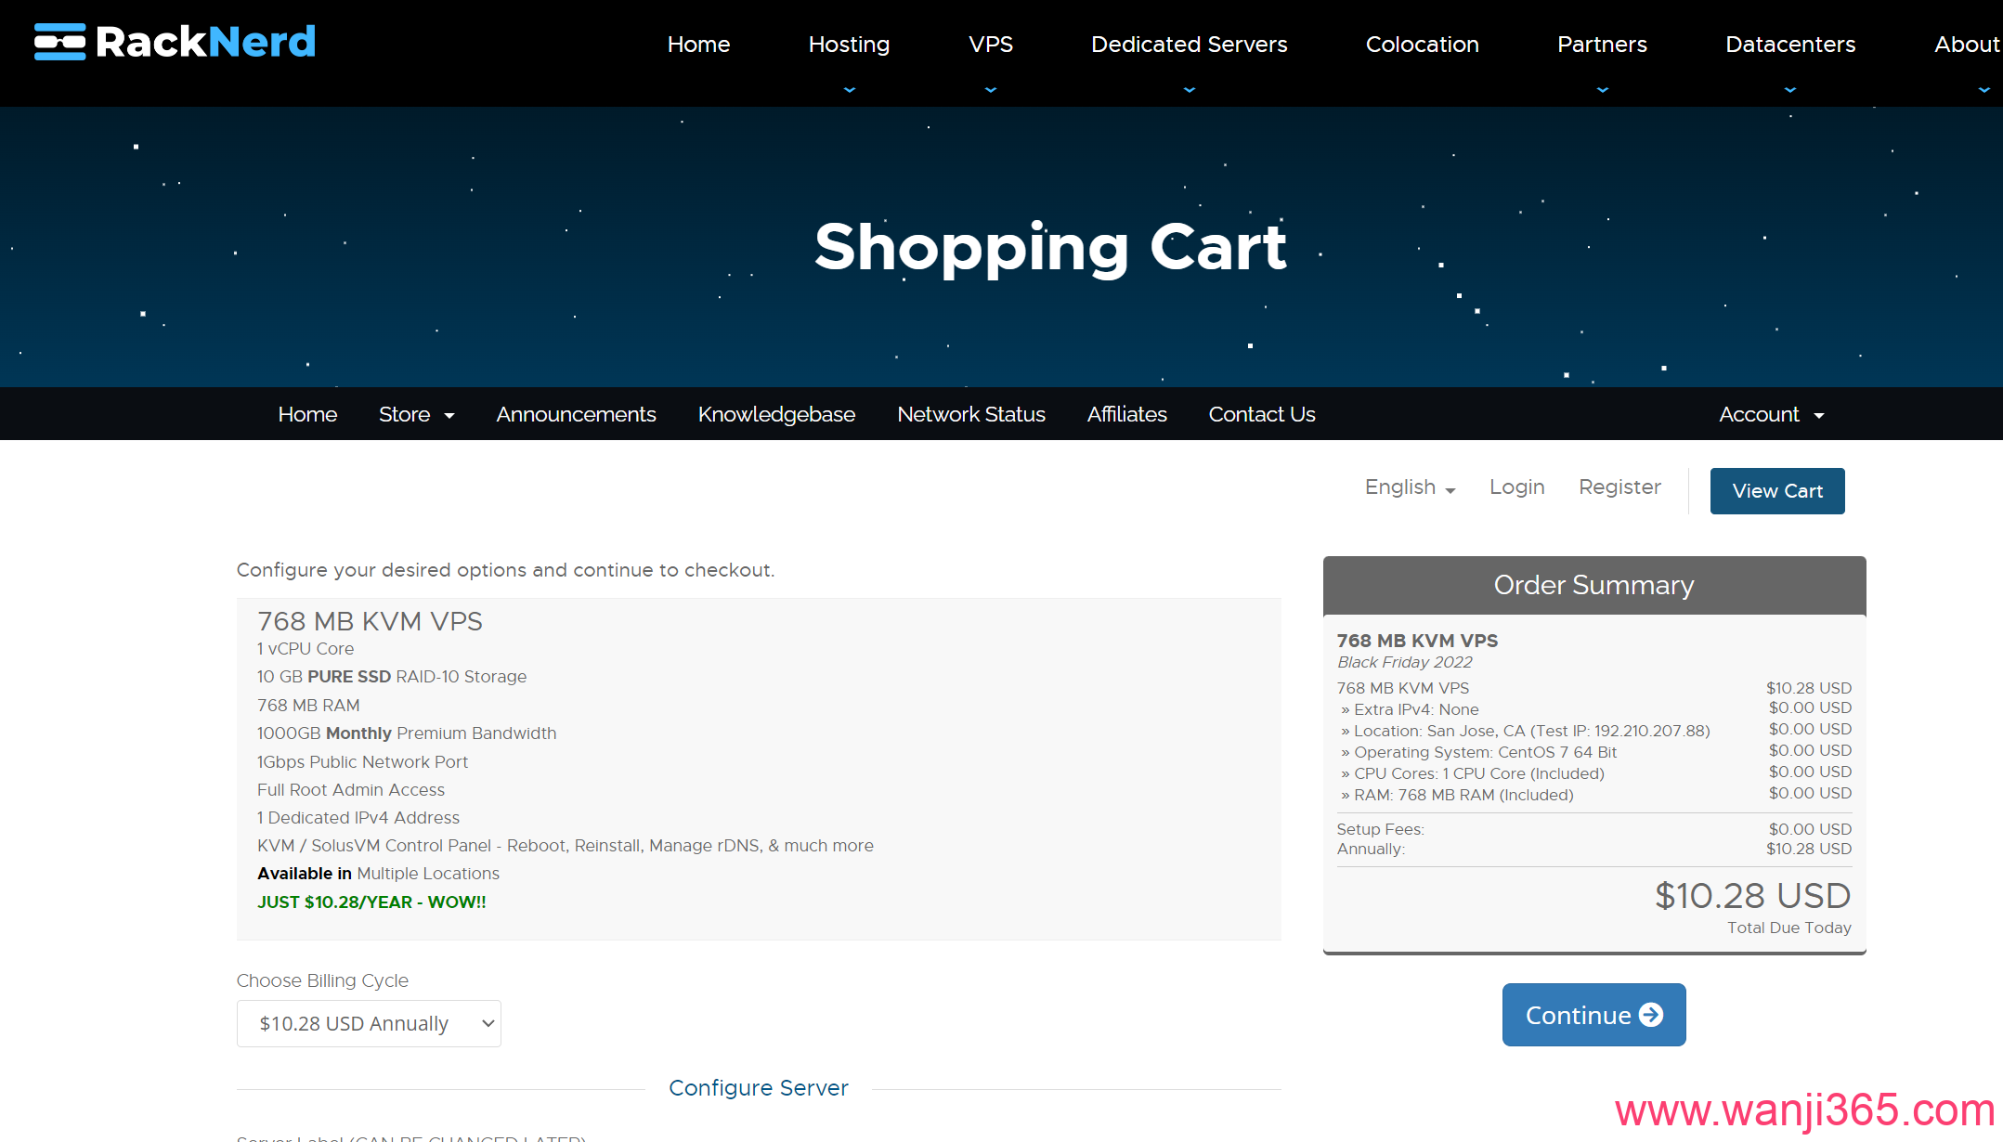Expand chevron under Dedicated Servers

coord(1189,90)
